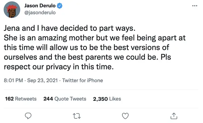View the 2,350 Likes list
The image size is (203, 123).
[x=107, y=99]
